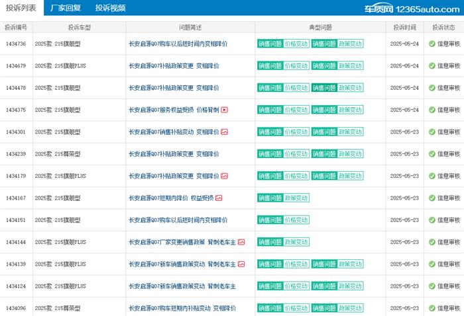Click the 投诉车型 column header
This screenshot has width=464, height=316.
click(x=80, y=28)
